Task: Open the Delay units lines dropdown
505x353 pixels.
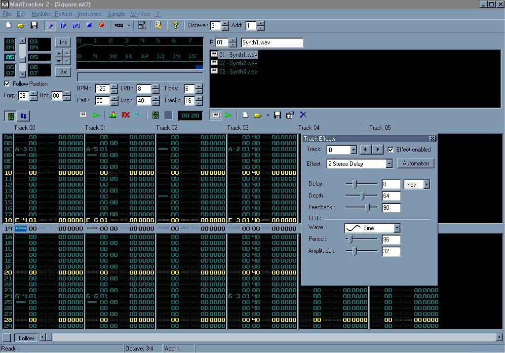Action: click(x=427, y=185)
